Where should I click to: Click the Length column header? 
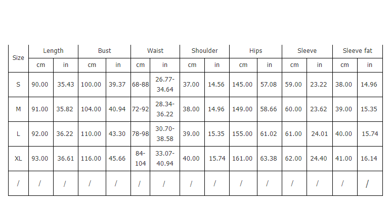[53, 51]
